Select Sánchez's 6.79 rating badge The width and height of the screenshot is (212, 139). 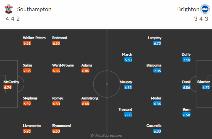pos(206,87)
